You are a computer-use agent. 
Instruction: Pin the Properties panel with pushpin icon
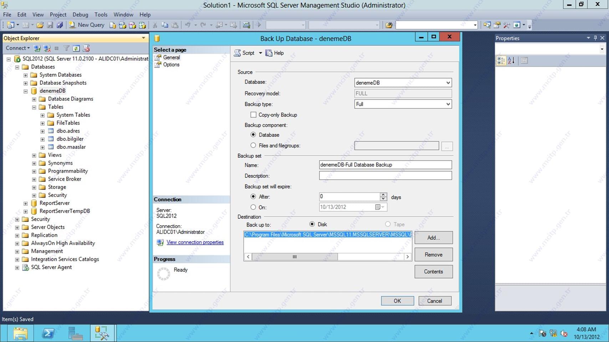pyautogui.click(x=595, y=38)
